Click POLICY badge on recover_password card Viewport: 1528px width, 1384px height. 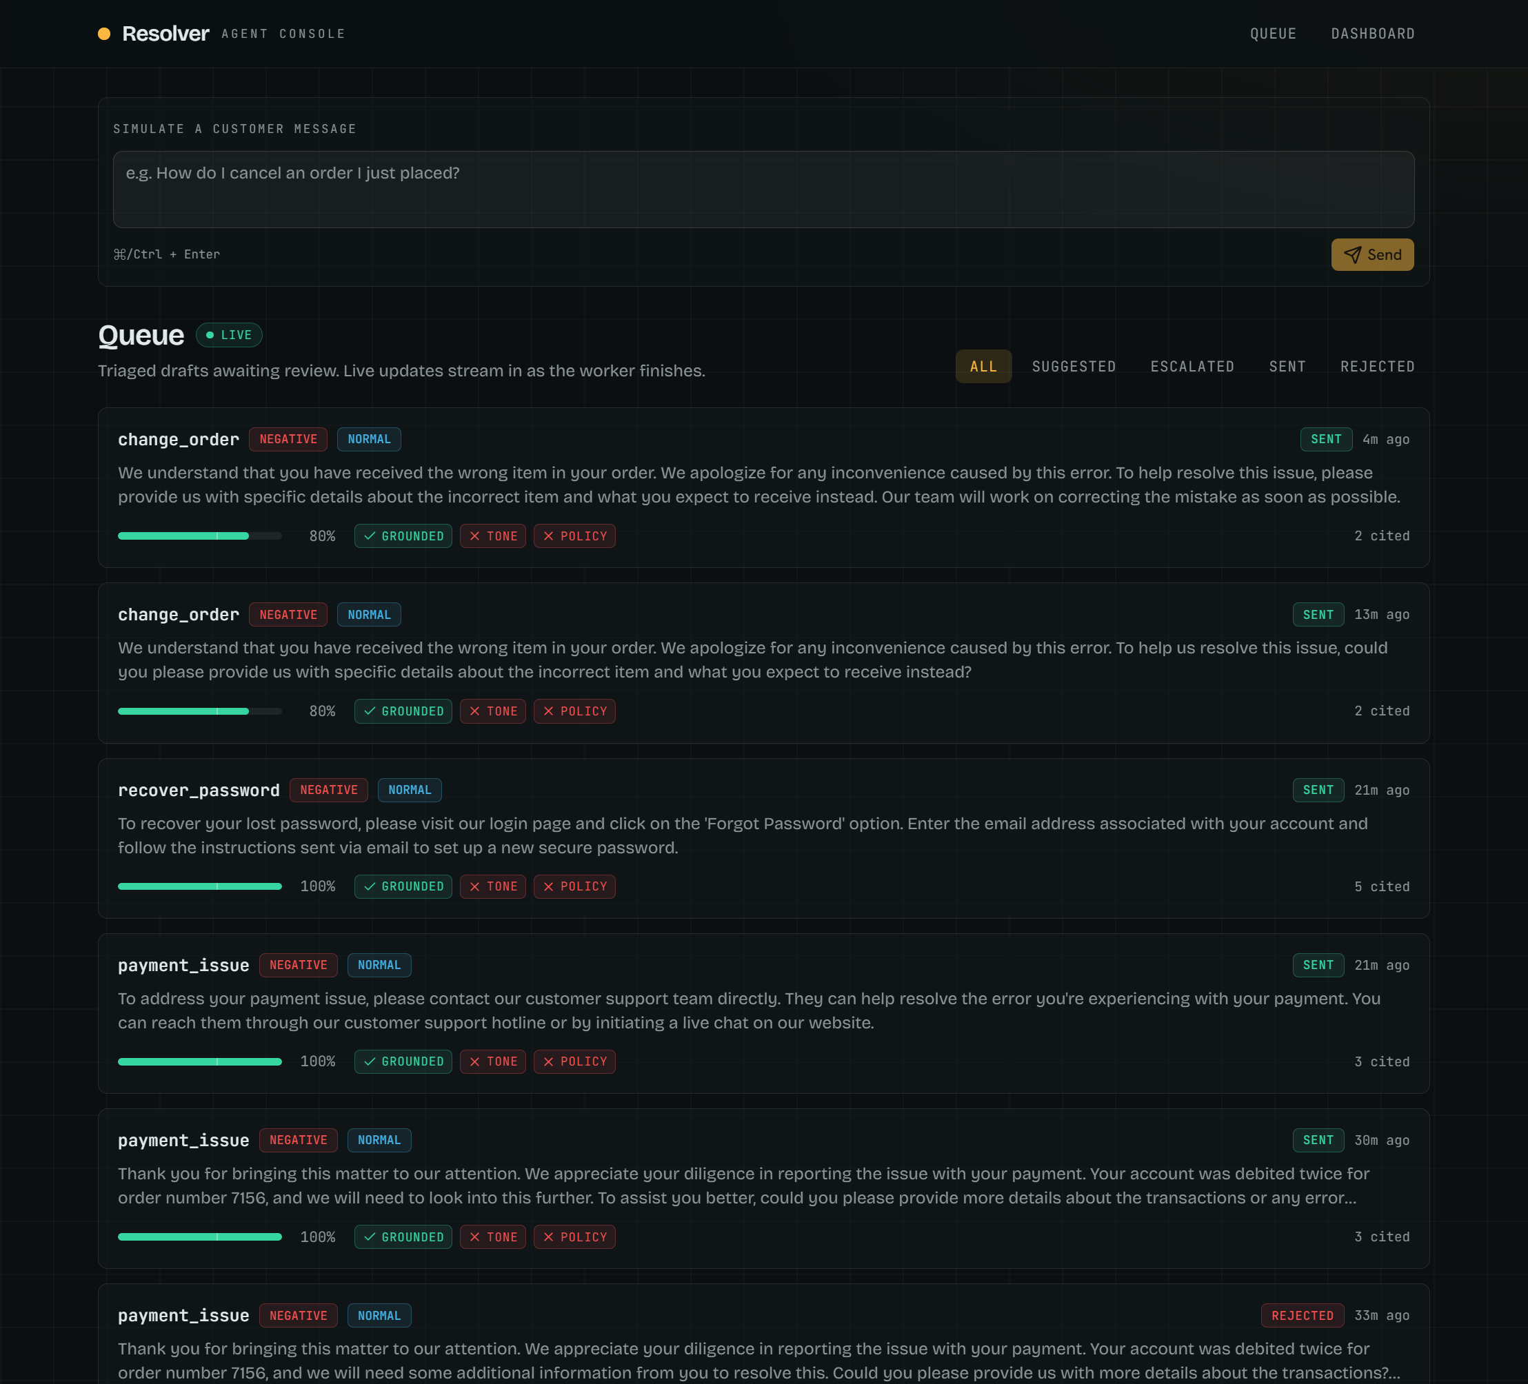click(574, 886)
